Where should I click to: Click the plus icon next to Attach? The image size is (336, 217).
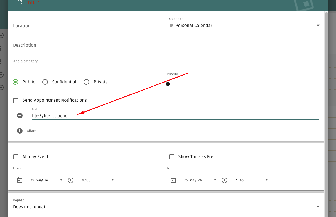point(20,131)
